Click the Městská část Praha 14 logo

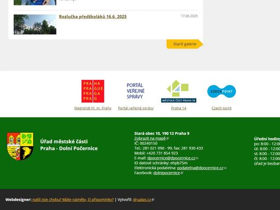click(x=179, y=91)
